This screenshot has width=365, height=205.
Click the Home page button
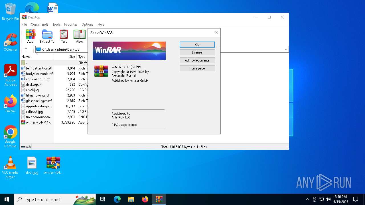[x=197, y=68]
